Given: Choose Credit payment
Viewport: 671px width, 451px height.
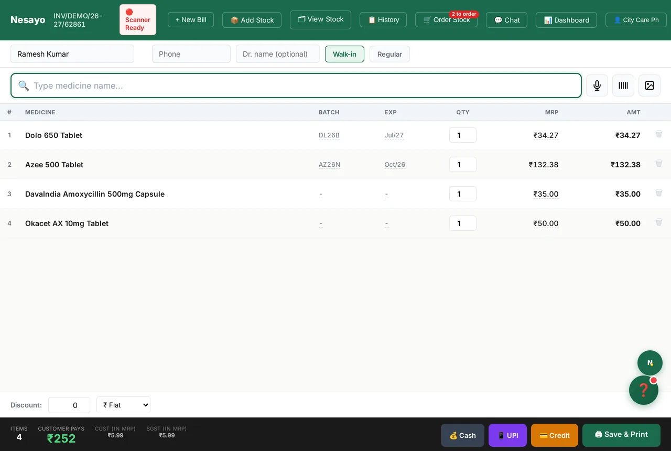Looking at the screenshot, I should coord(555,435).
